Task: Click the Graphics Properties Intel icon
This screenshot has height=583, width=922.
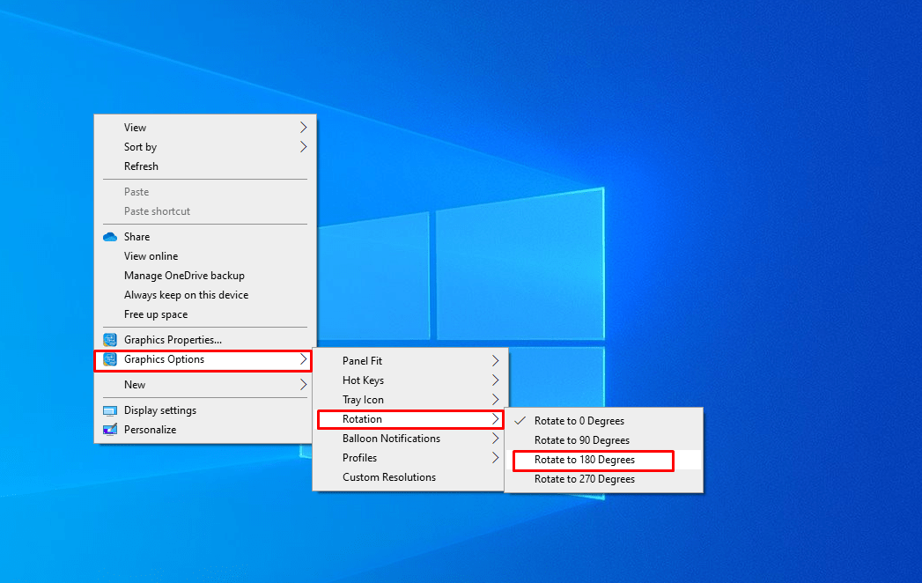Action: pos(110,339)
